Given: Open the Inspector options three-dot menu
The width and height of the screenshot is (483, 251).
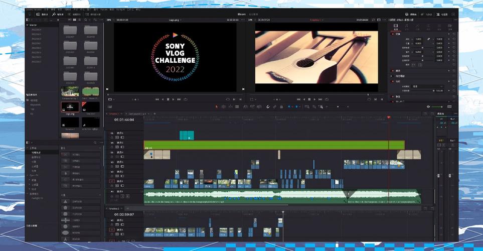Looking at the screenshot, I should [x=455, y=20].
